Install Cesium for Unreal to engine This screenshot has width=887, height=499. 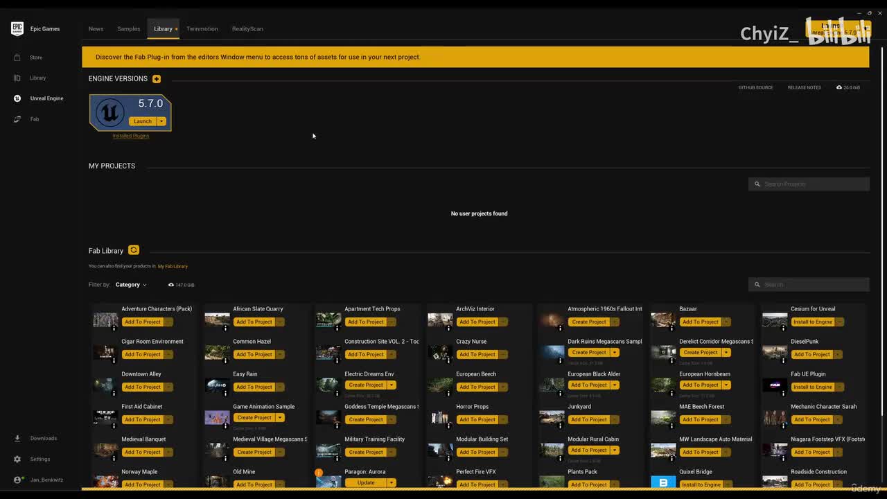813,322
